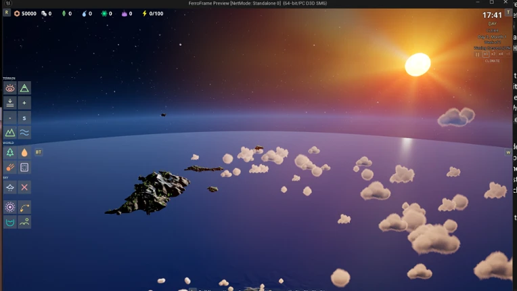Click the 17:41 clock display

(492, 15)
